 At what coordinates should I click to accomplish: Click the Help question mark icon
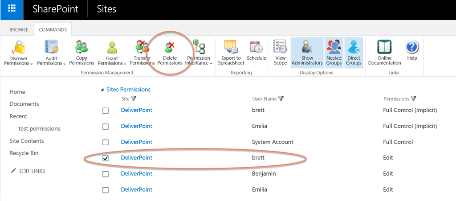[x=412, y=46]
